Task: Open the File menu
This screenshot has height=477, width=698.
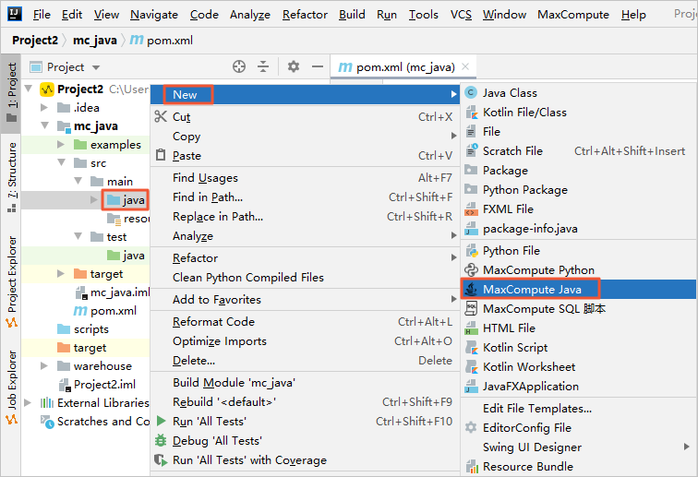Action: click(42, 15)
